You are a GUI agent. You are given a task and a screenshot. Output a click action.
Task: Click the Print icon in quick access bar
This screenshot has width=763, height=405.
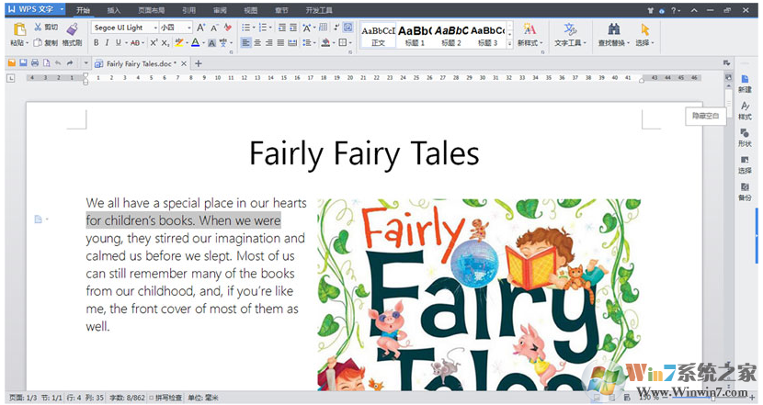click(35, 63)
